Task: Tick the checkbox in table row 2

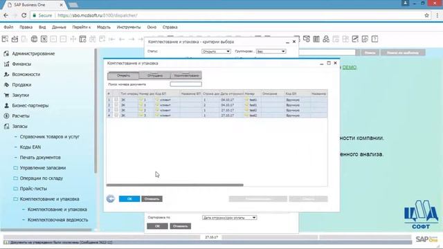Action: 116,104
